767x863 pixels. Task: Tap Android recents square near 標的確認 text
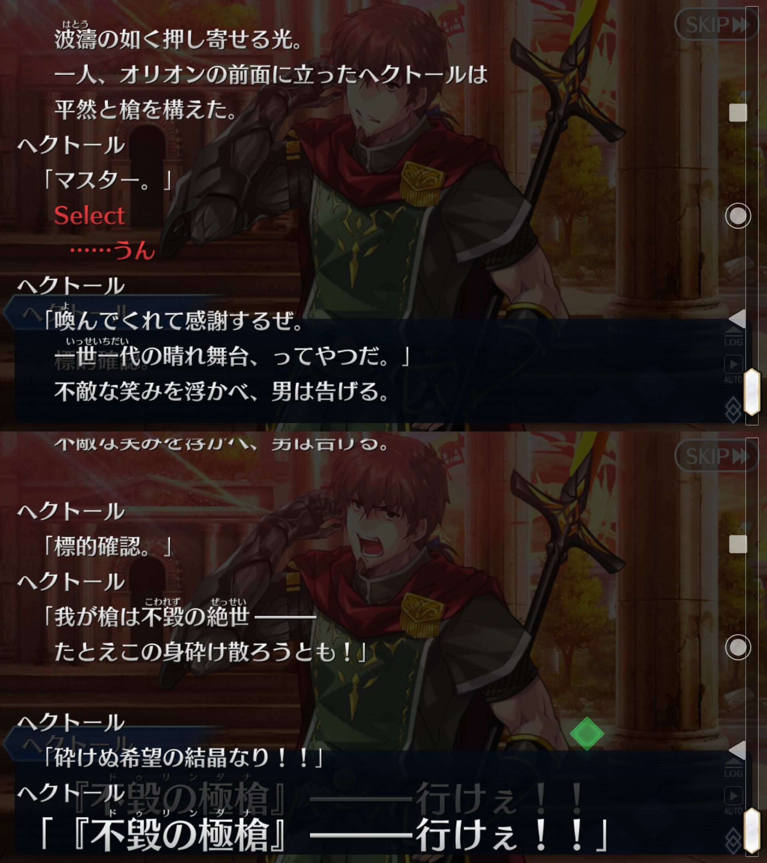tap(738, 544)
